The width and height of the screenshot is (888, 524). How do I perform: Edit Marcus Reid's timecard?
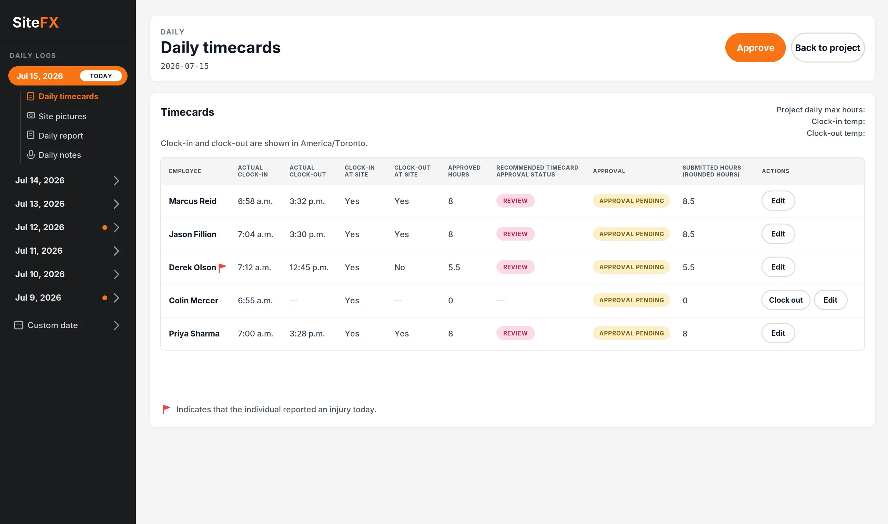tap(778, 201)
